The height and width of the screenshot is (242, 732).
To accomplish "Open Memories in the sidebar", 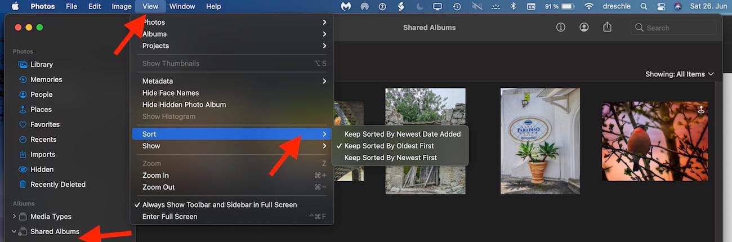I will pos(46,79).
